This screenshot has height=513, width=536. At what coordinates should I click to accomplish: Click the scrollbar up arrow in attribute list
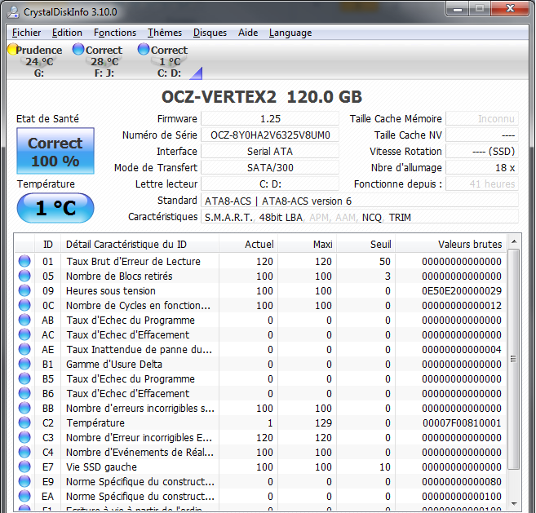513,241
